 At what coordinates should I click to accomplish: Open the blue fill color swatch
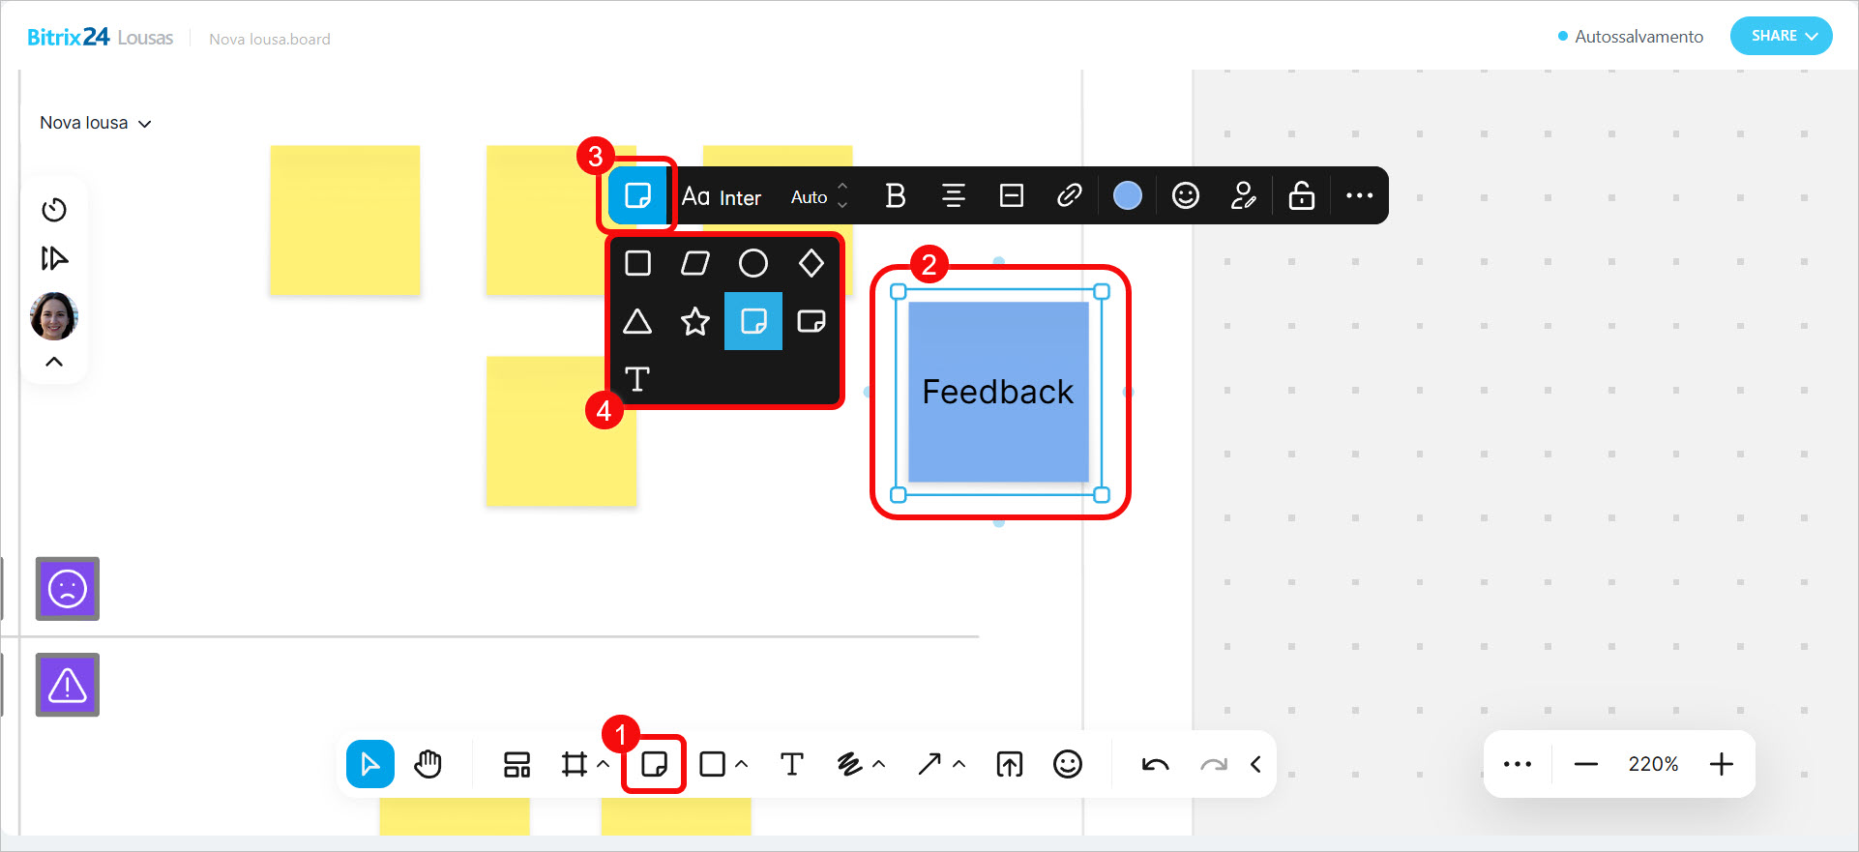tap(1127, 196)
